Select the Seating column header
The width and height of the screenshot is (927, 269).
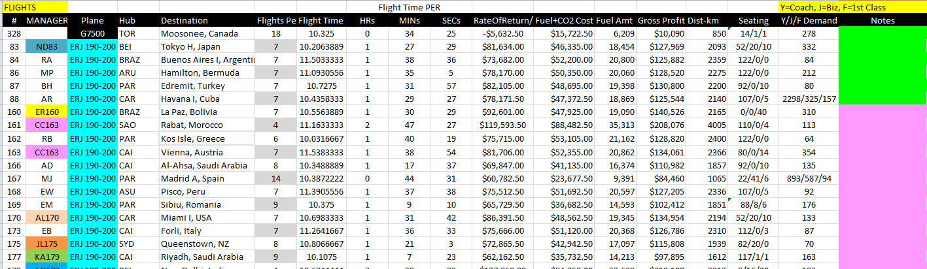click(x=752, y=21)
